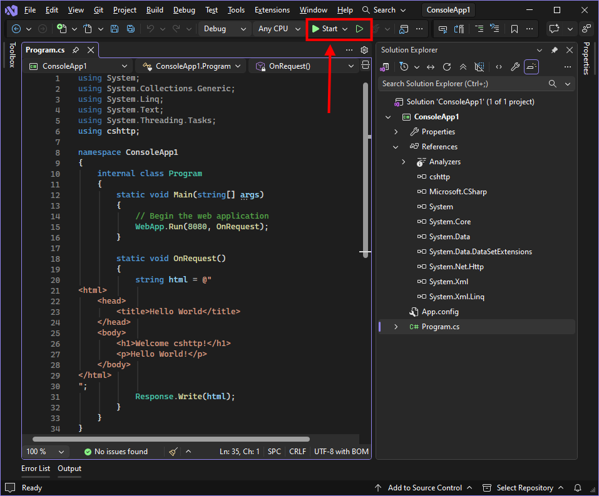Screen dimensions: 599x496
Task: Open the 100 % zoom dropdown
Action: [45, 452]
